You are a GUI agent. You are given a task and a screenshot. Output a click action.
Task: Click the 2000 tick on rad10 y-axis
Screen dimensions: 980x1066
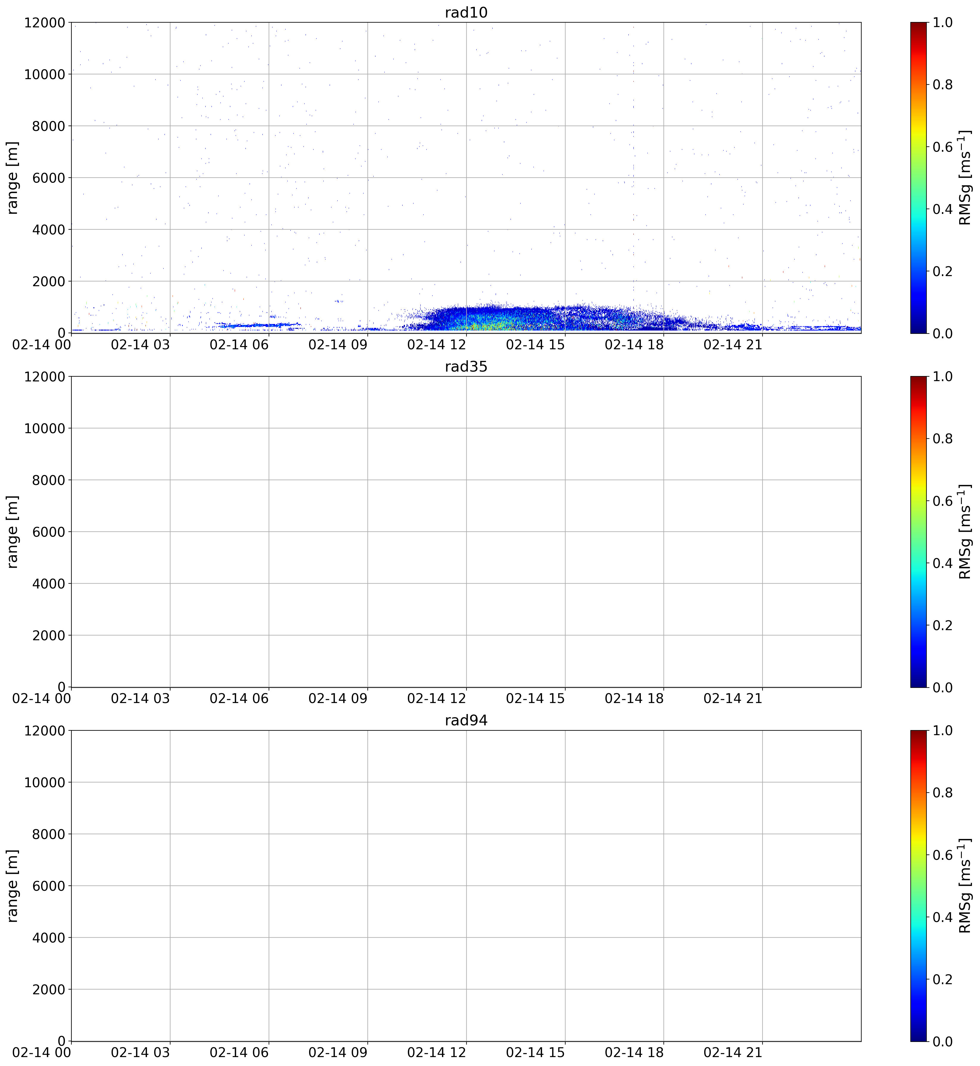coord(48,281)
